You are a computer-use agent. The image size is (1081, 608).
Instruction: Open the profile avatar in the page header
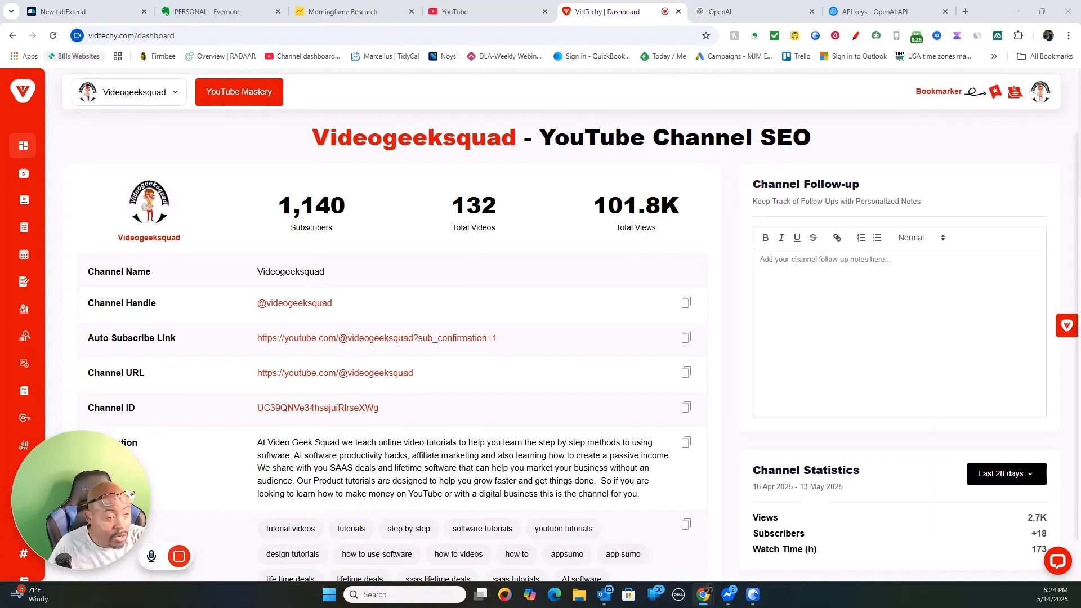1040,91
